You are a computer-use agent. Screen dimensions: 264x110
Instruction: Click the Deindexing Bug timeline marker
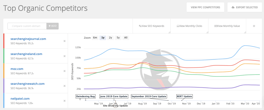tap(86, 96)
